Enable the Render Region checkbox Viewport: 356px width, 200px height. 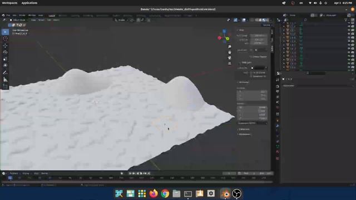click(251, 57)
